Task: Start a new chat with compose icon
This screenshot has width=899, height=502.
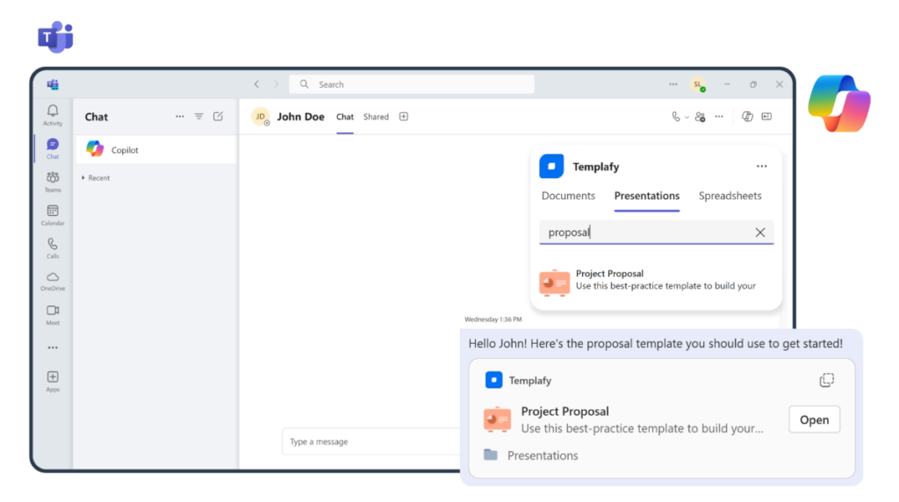Action: pos(218,117)
